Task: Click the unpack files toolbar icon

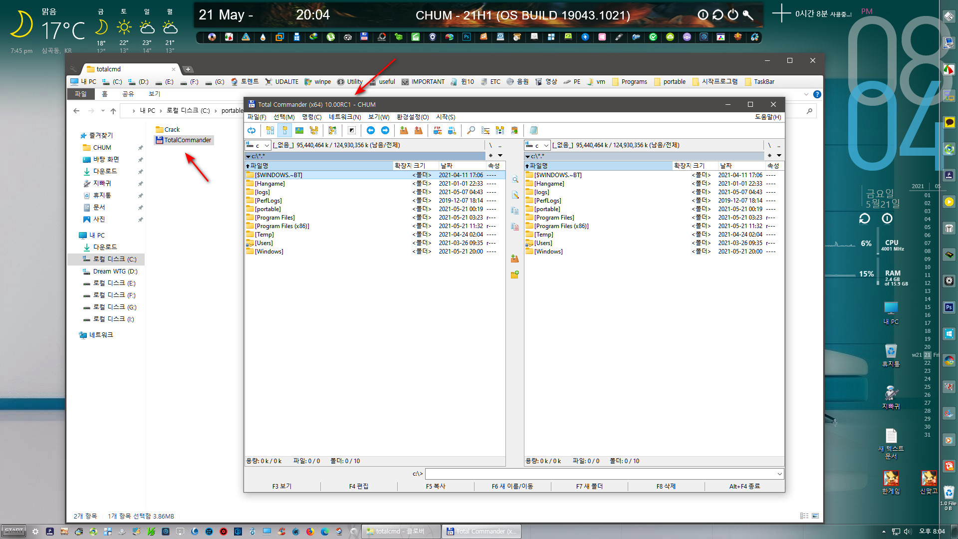Action: coord(419,131)
